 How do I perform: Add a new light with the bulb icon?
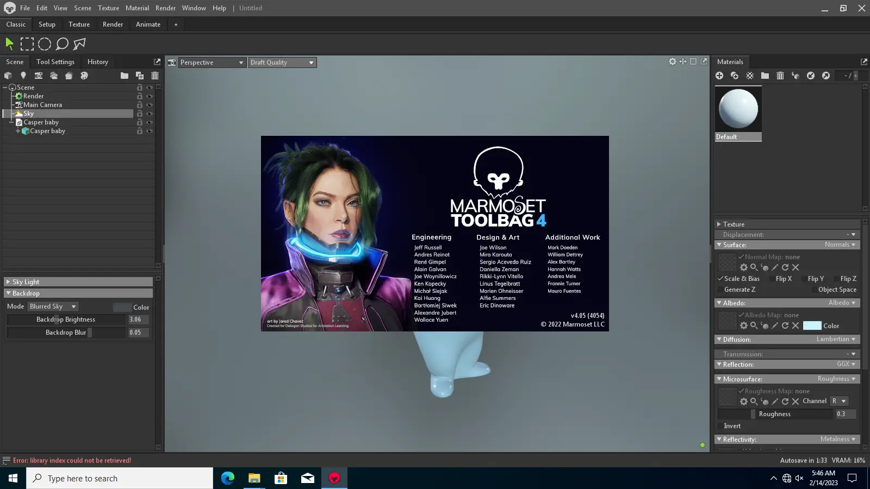[x=23, y=76]
